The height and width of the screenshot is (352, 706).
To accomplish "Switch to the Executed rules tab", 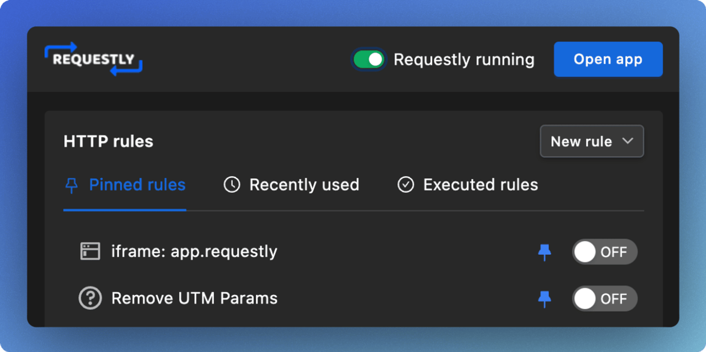I will point(480,185).
